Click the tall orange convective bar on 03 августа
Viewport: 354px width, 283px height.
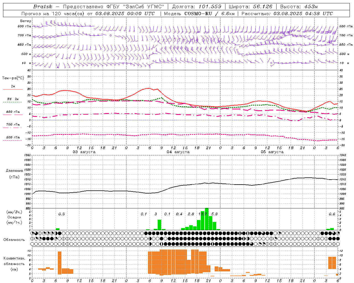coord(59,263)
